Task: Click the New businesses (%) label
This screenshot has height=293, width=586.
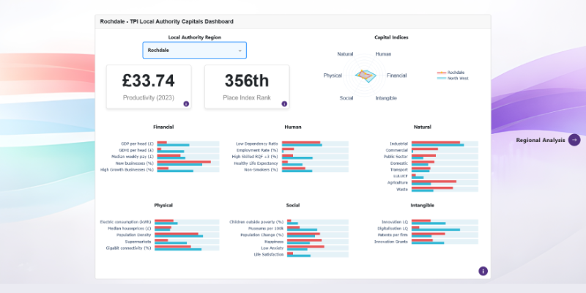Action: point(135,163)
